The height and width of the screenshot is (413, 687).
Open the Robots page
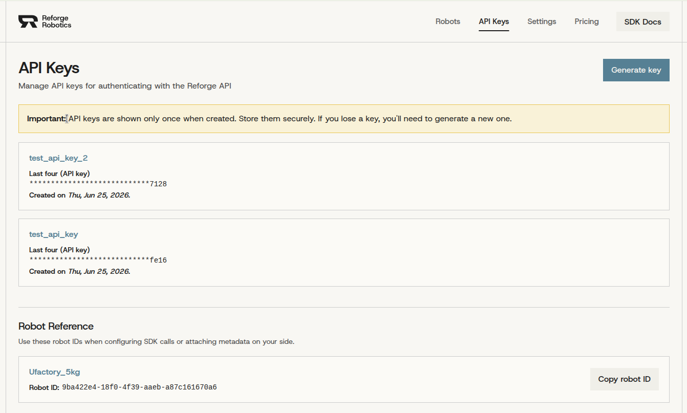(448, 21)
